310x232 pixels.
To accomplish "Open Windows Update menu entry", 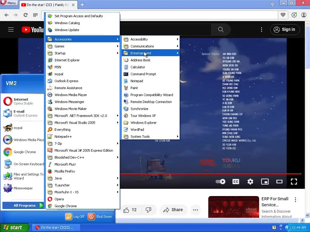I will (x=83, y=30).
